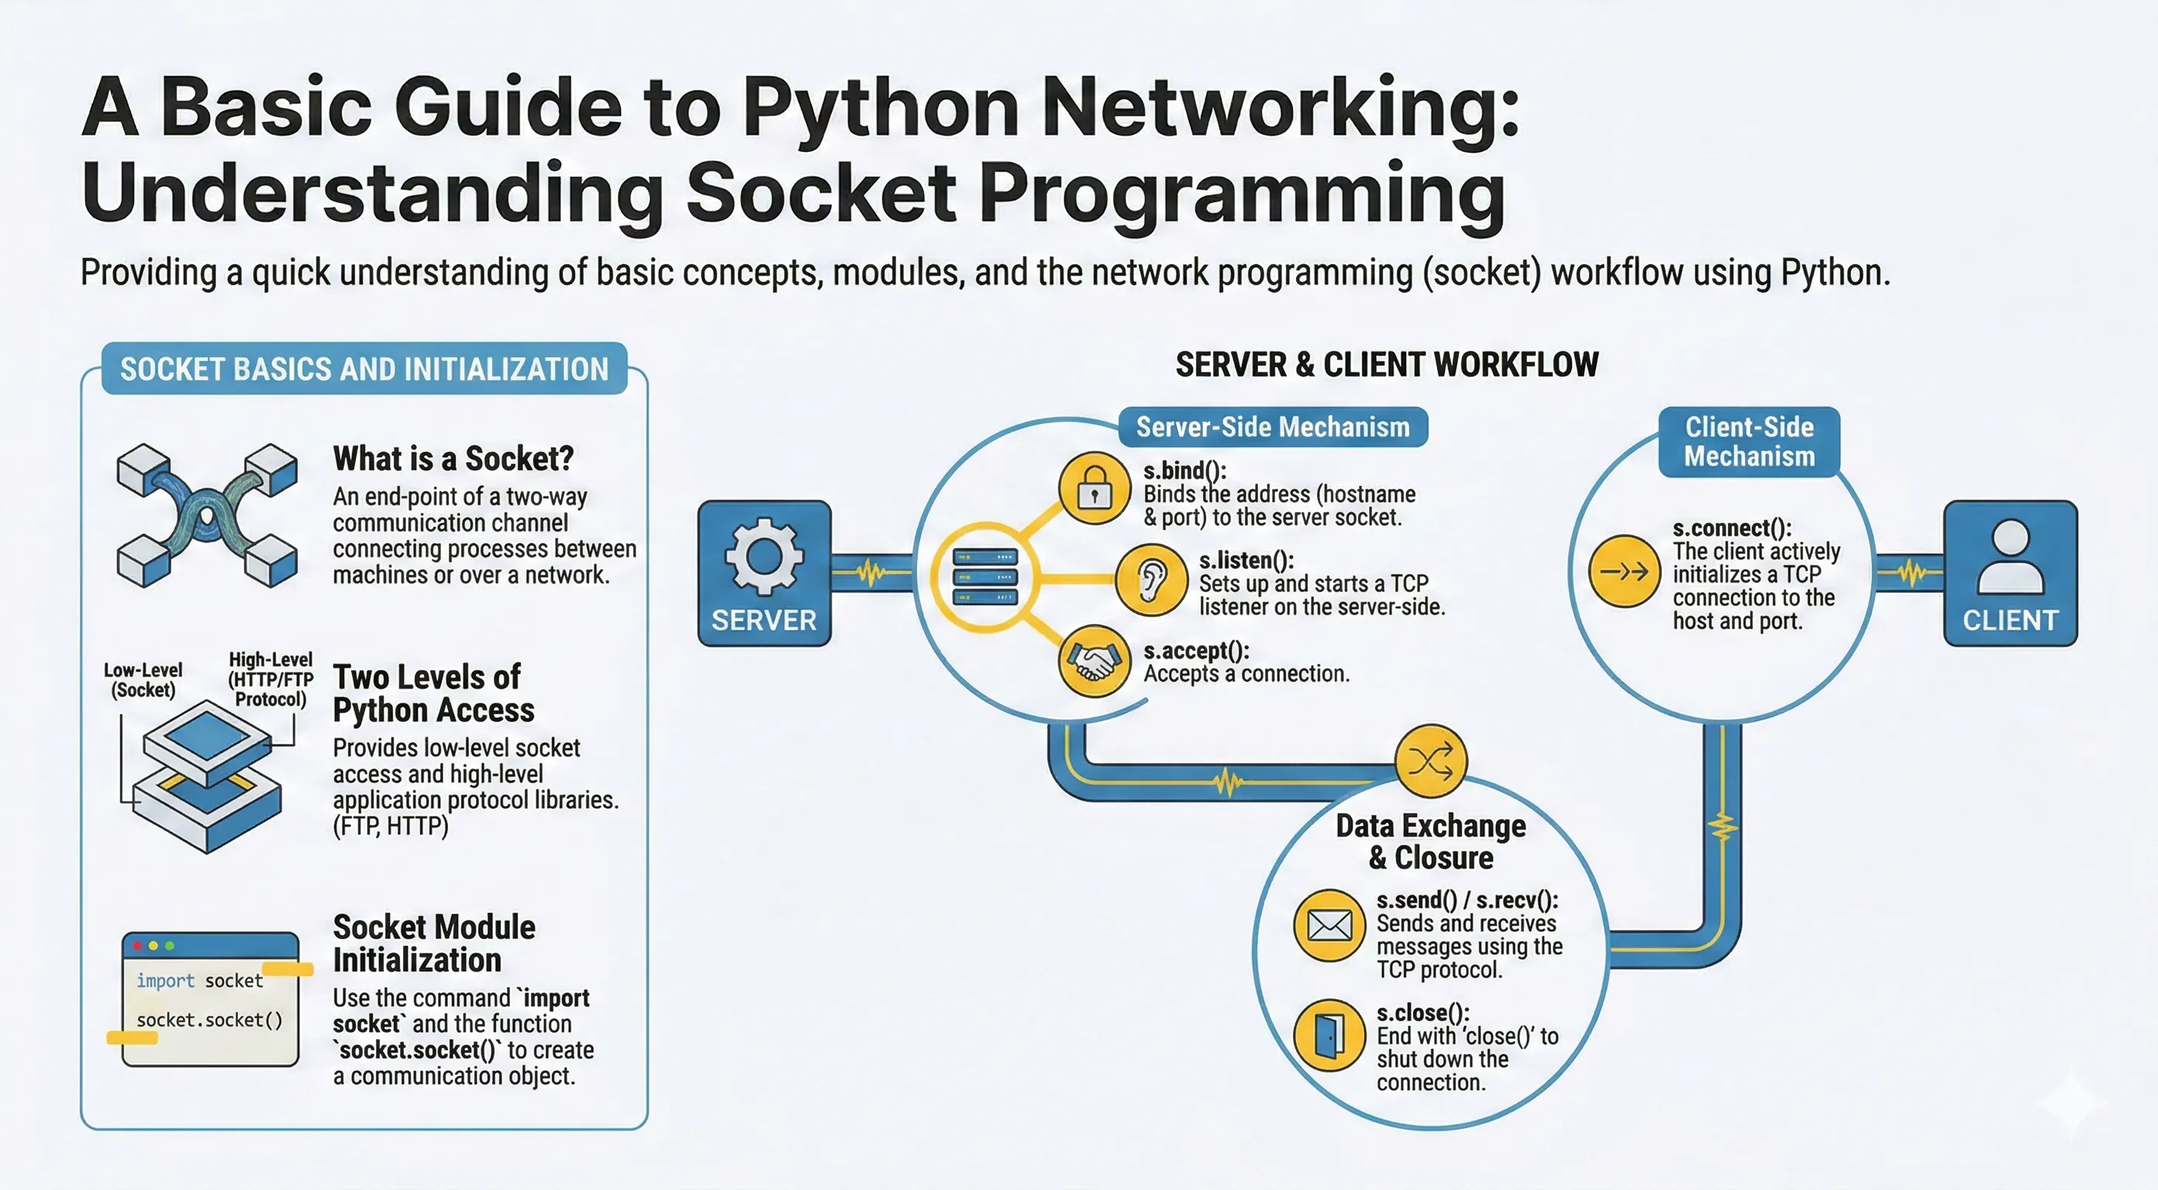Click the red dot in code window titlebar
This screenshot has width=2158, height=1190.
coord(137,945)
